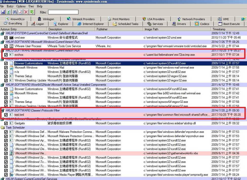Switch to the Scheduled Tasks tab
Viewport: 247px width, 180px height.
126,24
